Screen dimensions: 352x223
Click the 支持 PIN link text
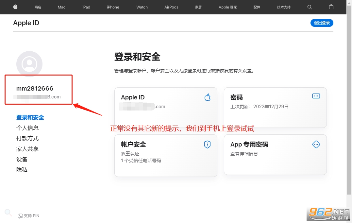(31, 216)
